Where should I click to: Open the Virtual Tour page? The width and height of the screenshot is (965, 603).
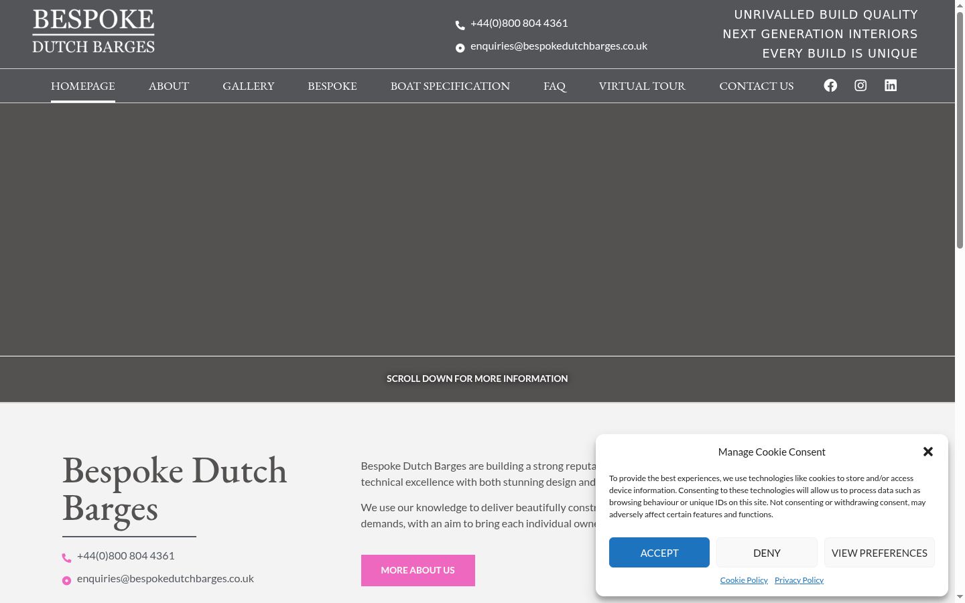(x=642, y=86)
